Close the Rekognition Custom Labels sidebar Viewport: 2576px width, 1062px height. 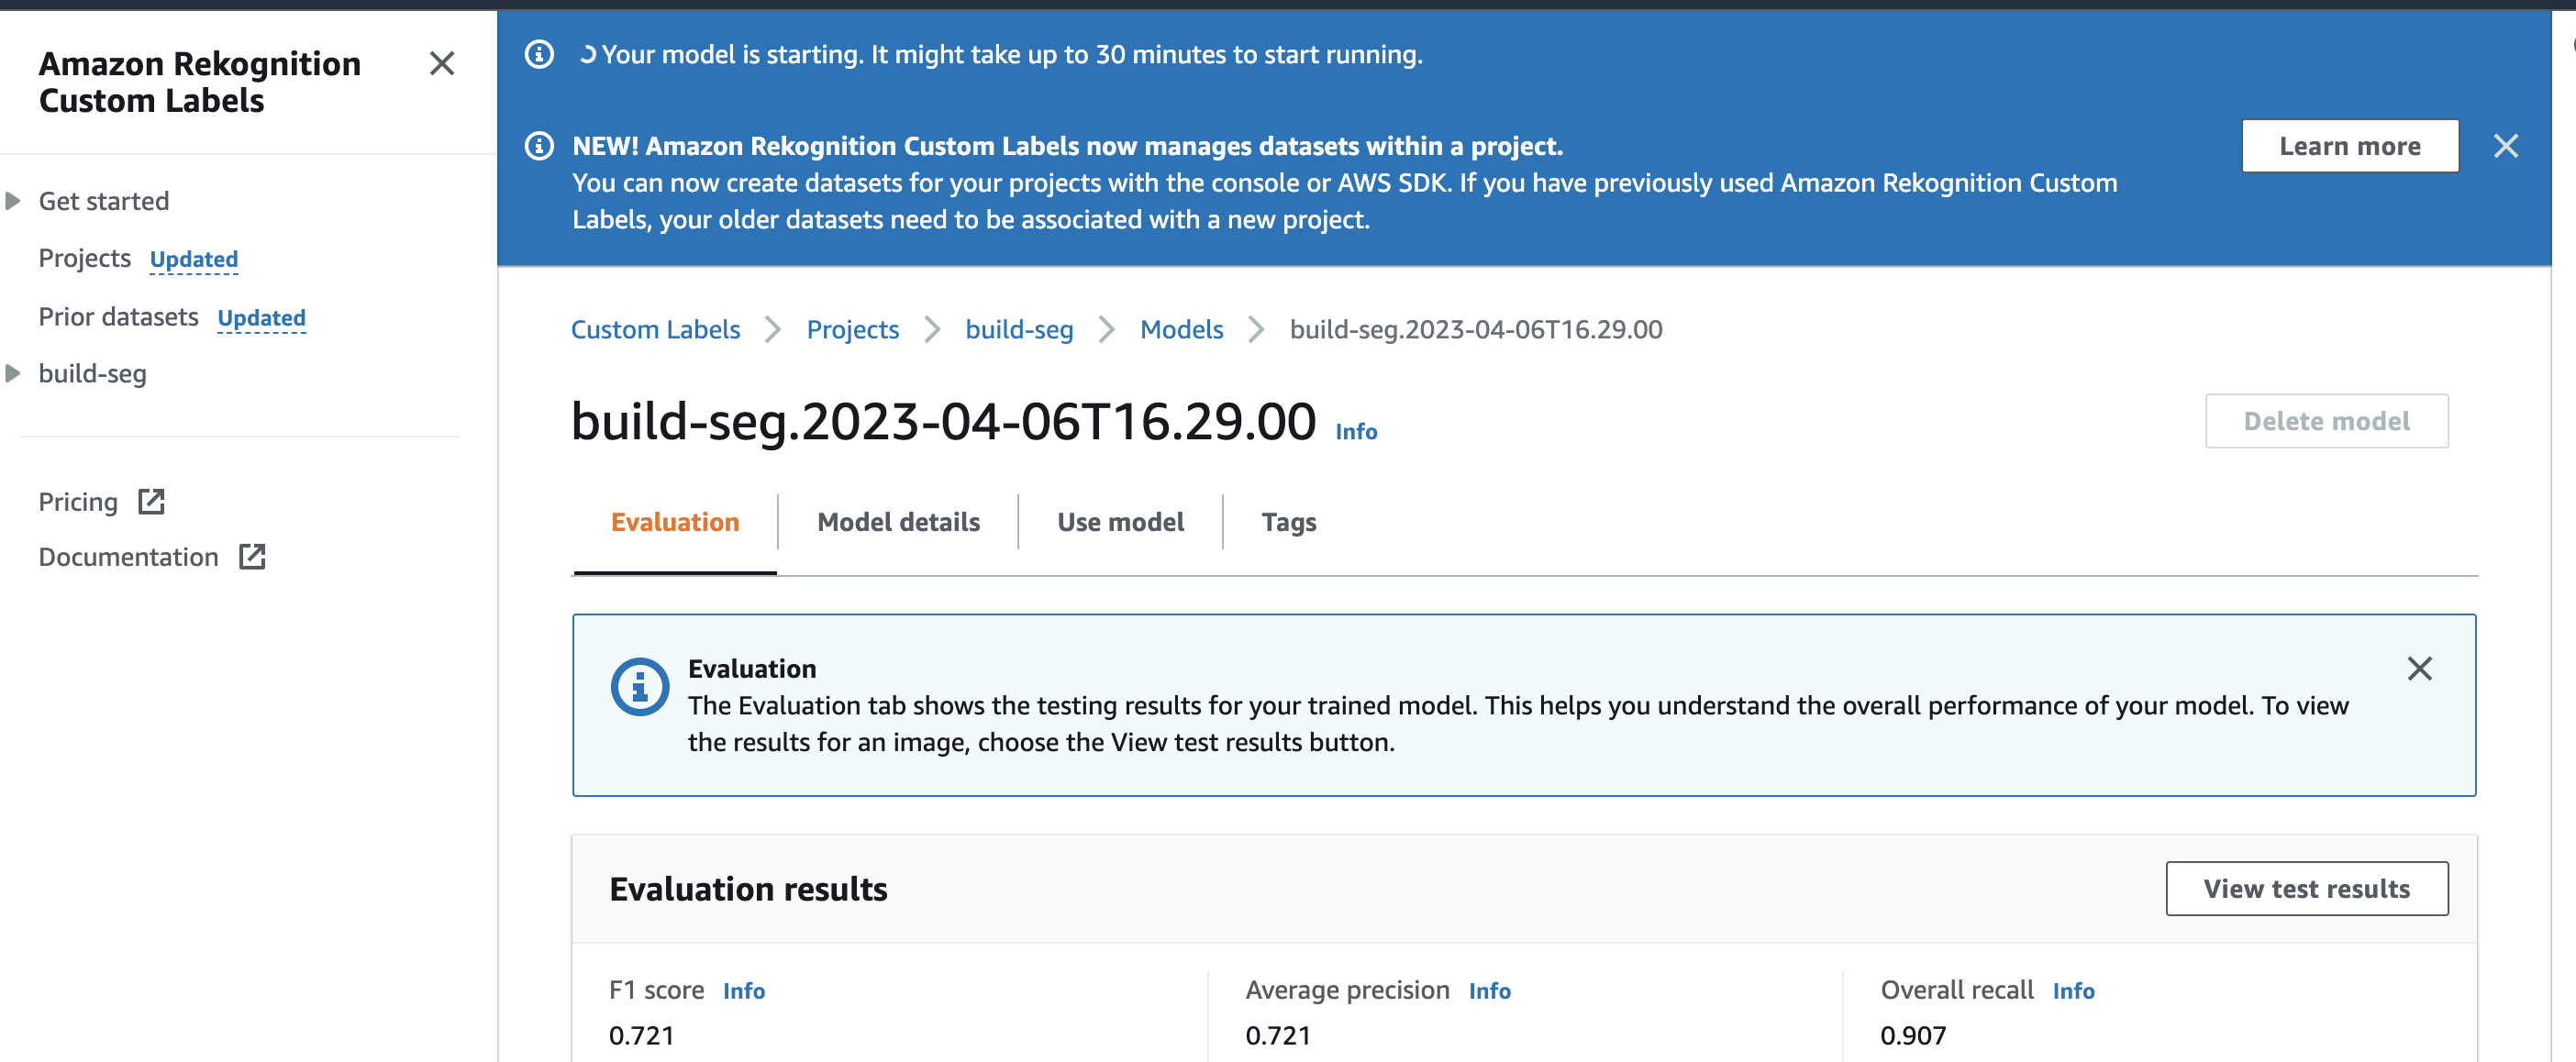tap(441, 64)
